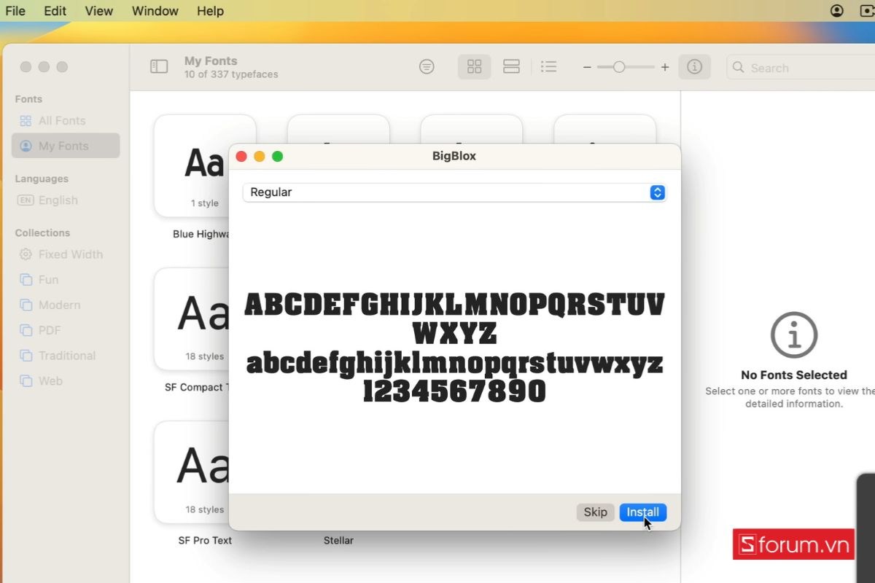Minimize the BigBlox preview window
The height and width of the screenshot is (583, 875).
[x=260, y=157]
